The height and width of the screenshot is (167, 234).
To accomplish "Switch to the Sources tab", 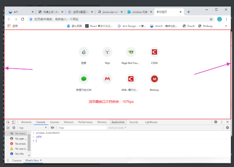I will [54, 122].
